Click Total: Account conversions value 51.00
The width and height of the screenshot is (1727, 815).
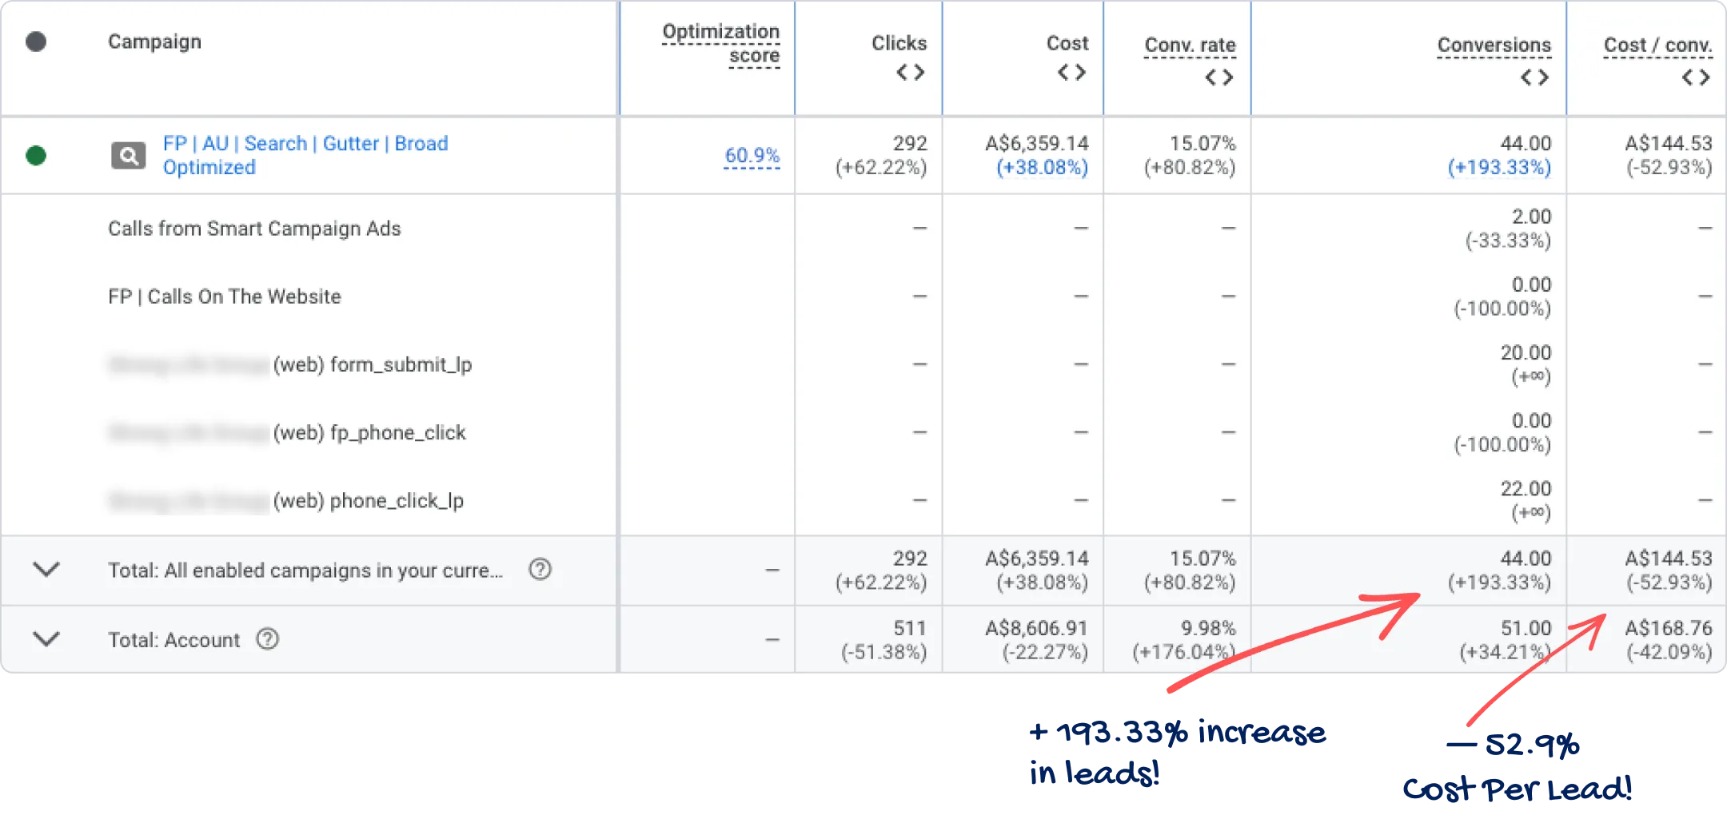point(1526,628)
